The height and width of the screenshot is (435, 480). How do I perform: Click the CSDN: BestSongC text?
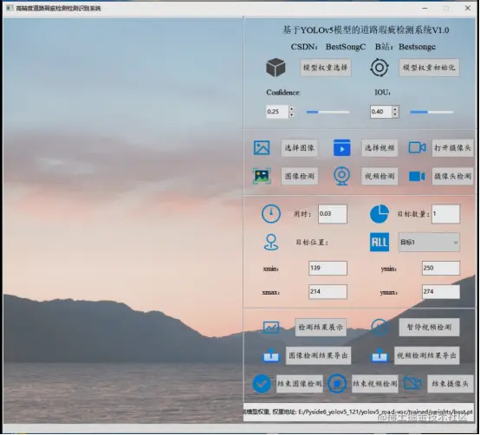328,47
